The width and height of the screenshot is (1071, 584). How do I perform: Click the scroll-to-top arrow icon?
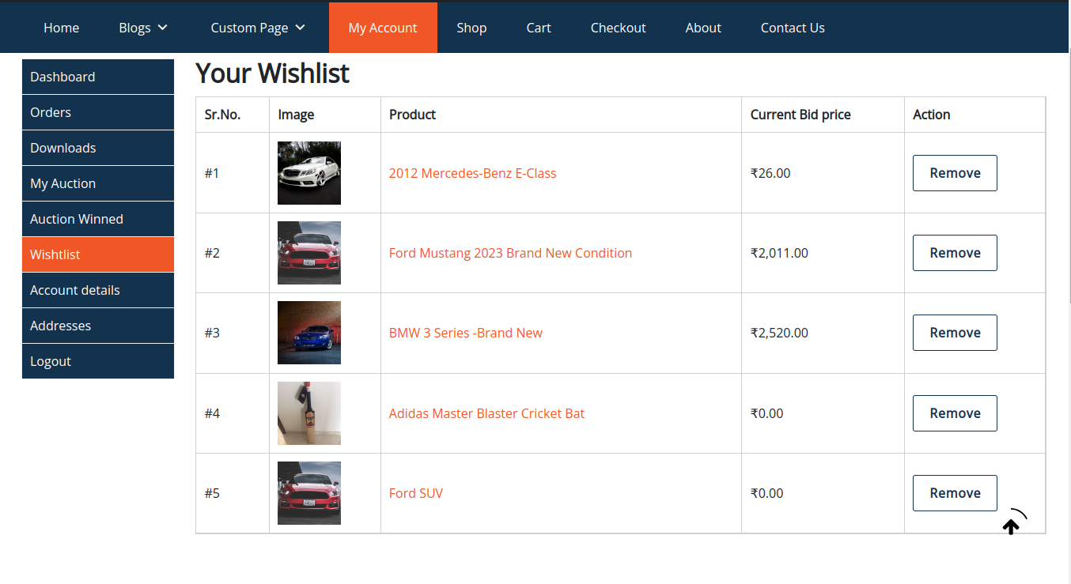click(1011, 526)
